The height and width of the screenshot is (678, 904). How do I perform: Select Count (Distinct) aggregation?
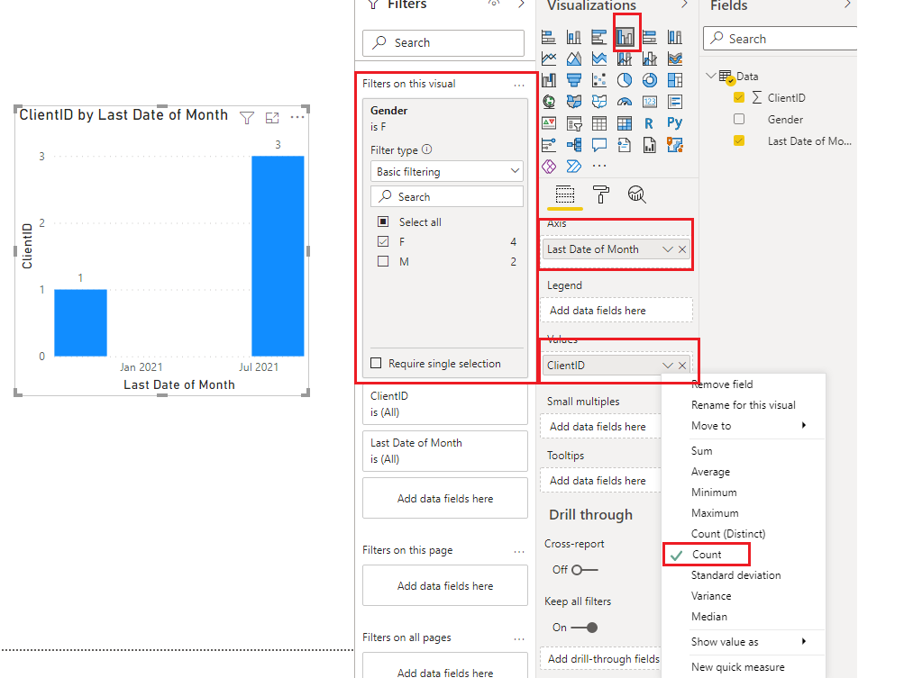point(728,534)
